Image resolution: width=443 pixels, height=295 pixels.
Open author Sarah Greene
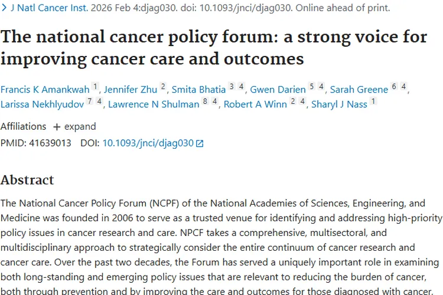point(359,90)
